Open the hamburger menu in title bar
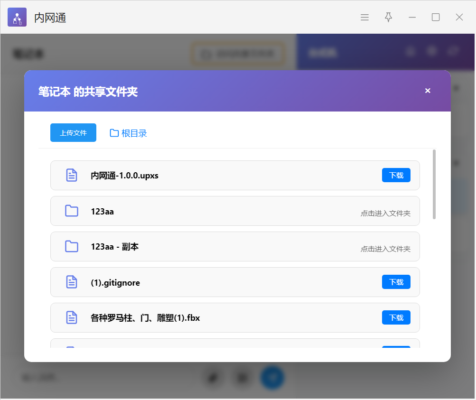 point(364,18)
